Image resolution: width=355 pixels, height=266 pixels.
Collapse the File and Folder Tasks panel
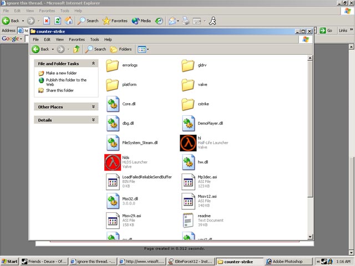93,64
